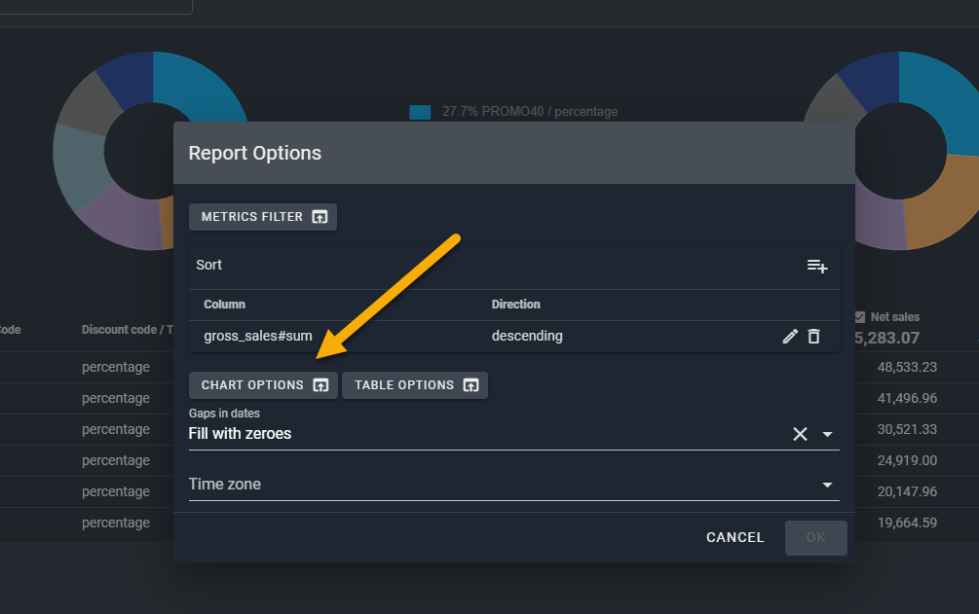
Task: Expand the Gaps in dates dropdown arrow
Action: click(x=828, y=434)
